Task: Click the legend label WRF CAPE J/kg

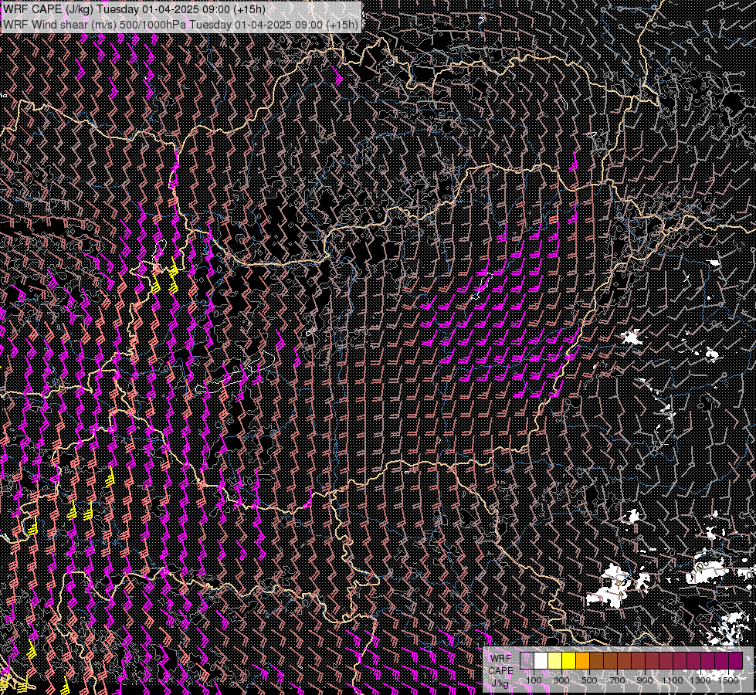Action: click(500, 671)
